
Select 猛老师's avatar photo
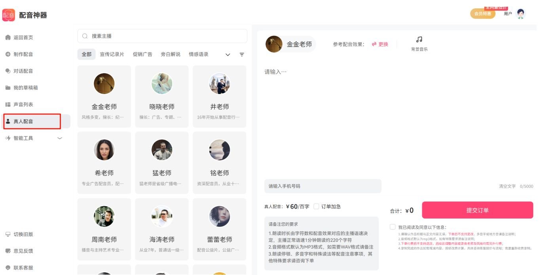pyautogui.click(x=162, y=150)
